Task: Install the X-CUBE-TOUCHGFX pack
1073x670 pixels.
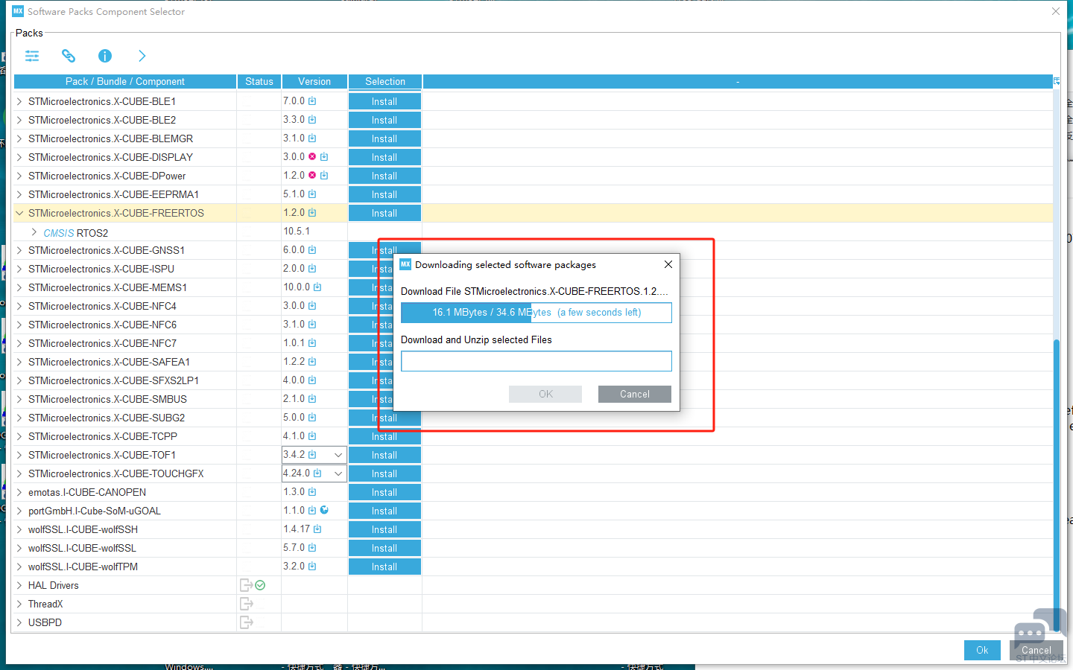Action: pos(384,473)
